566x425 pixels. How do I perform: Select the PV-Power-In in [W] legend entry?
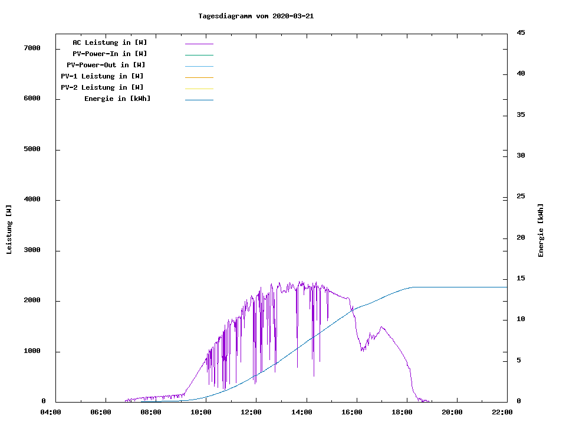[x=114, y=54]
